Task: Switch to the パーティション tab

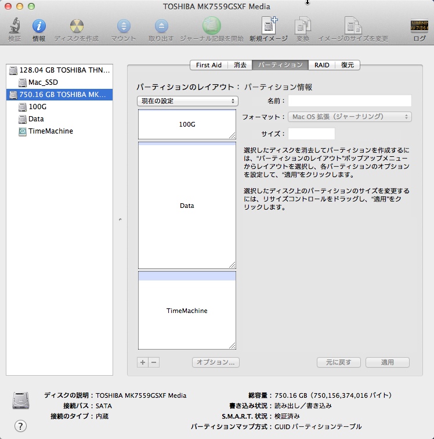Action: click(x=280, y=65)
